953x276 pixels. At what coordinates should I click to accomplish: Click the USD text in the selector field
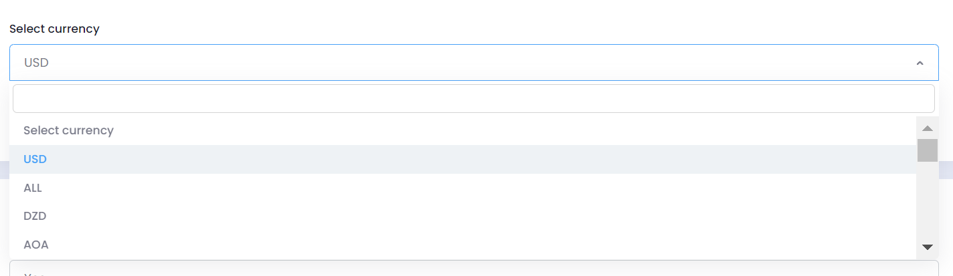[36, 63]
